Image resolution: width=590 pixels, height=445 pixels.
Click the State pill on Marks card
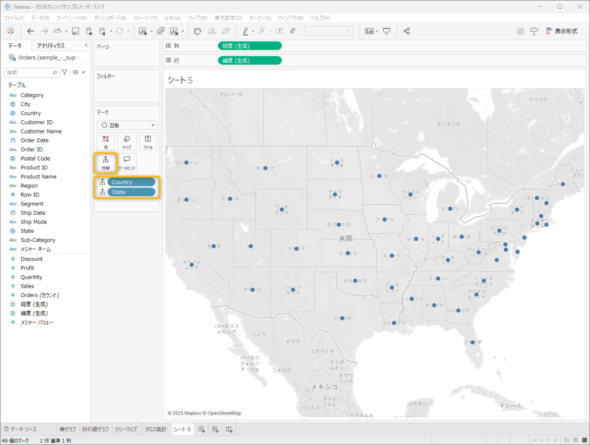(131, 192)
